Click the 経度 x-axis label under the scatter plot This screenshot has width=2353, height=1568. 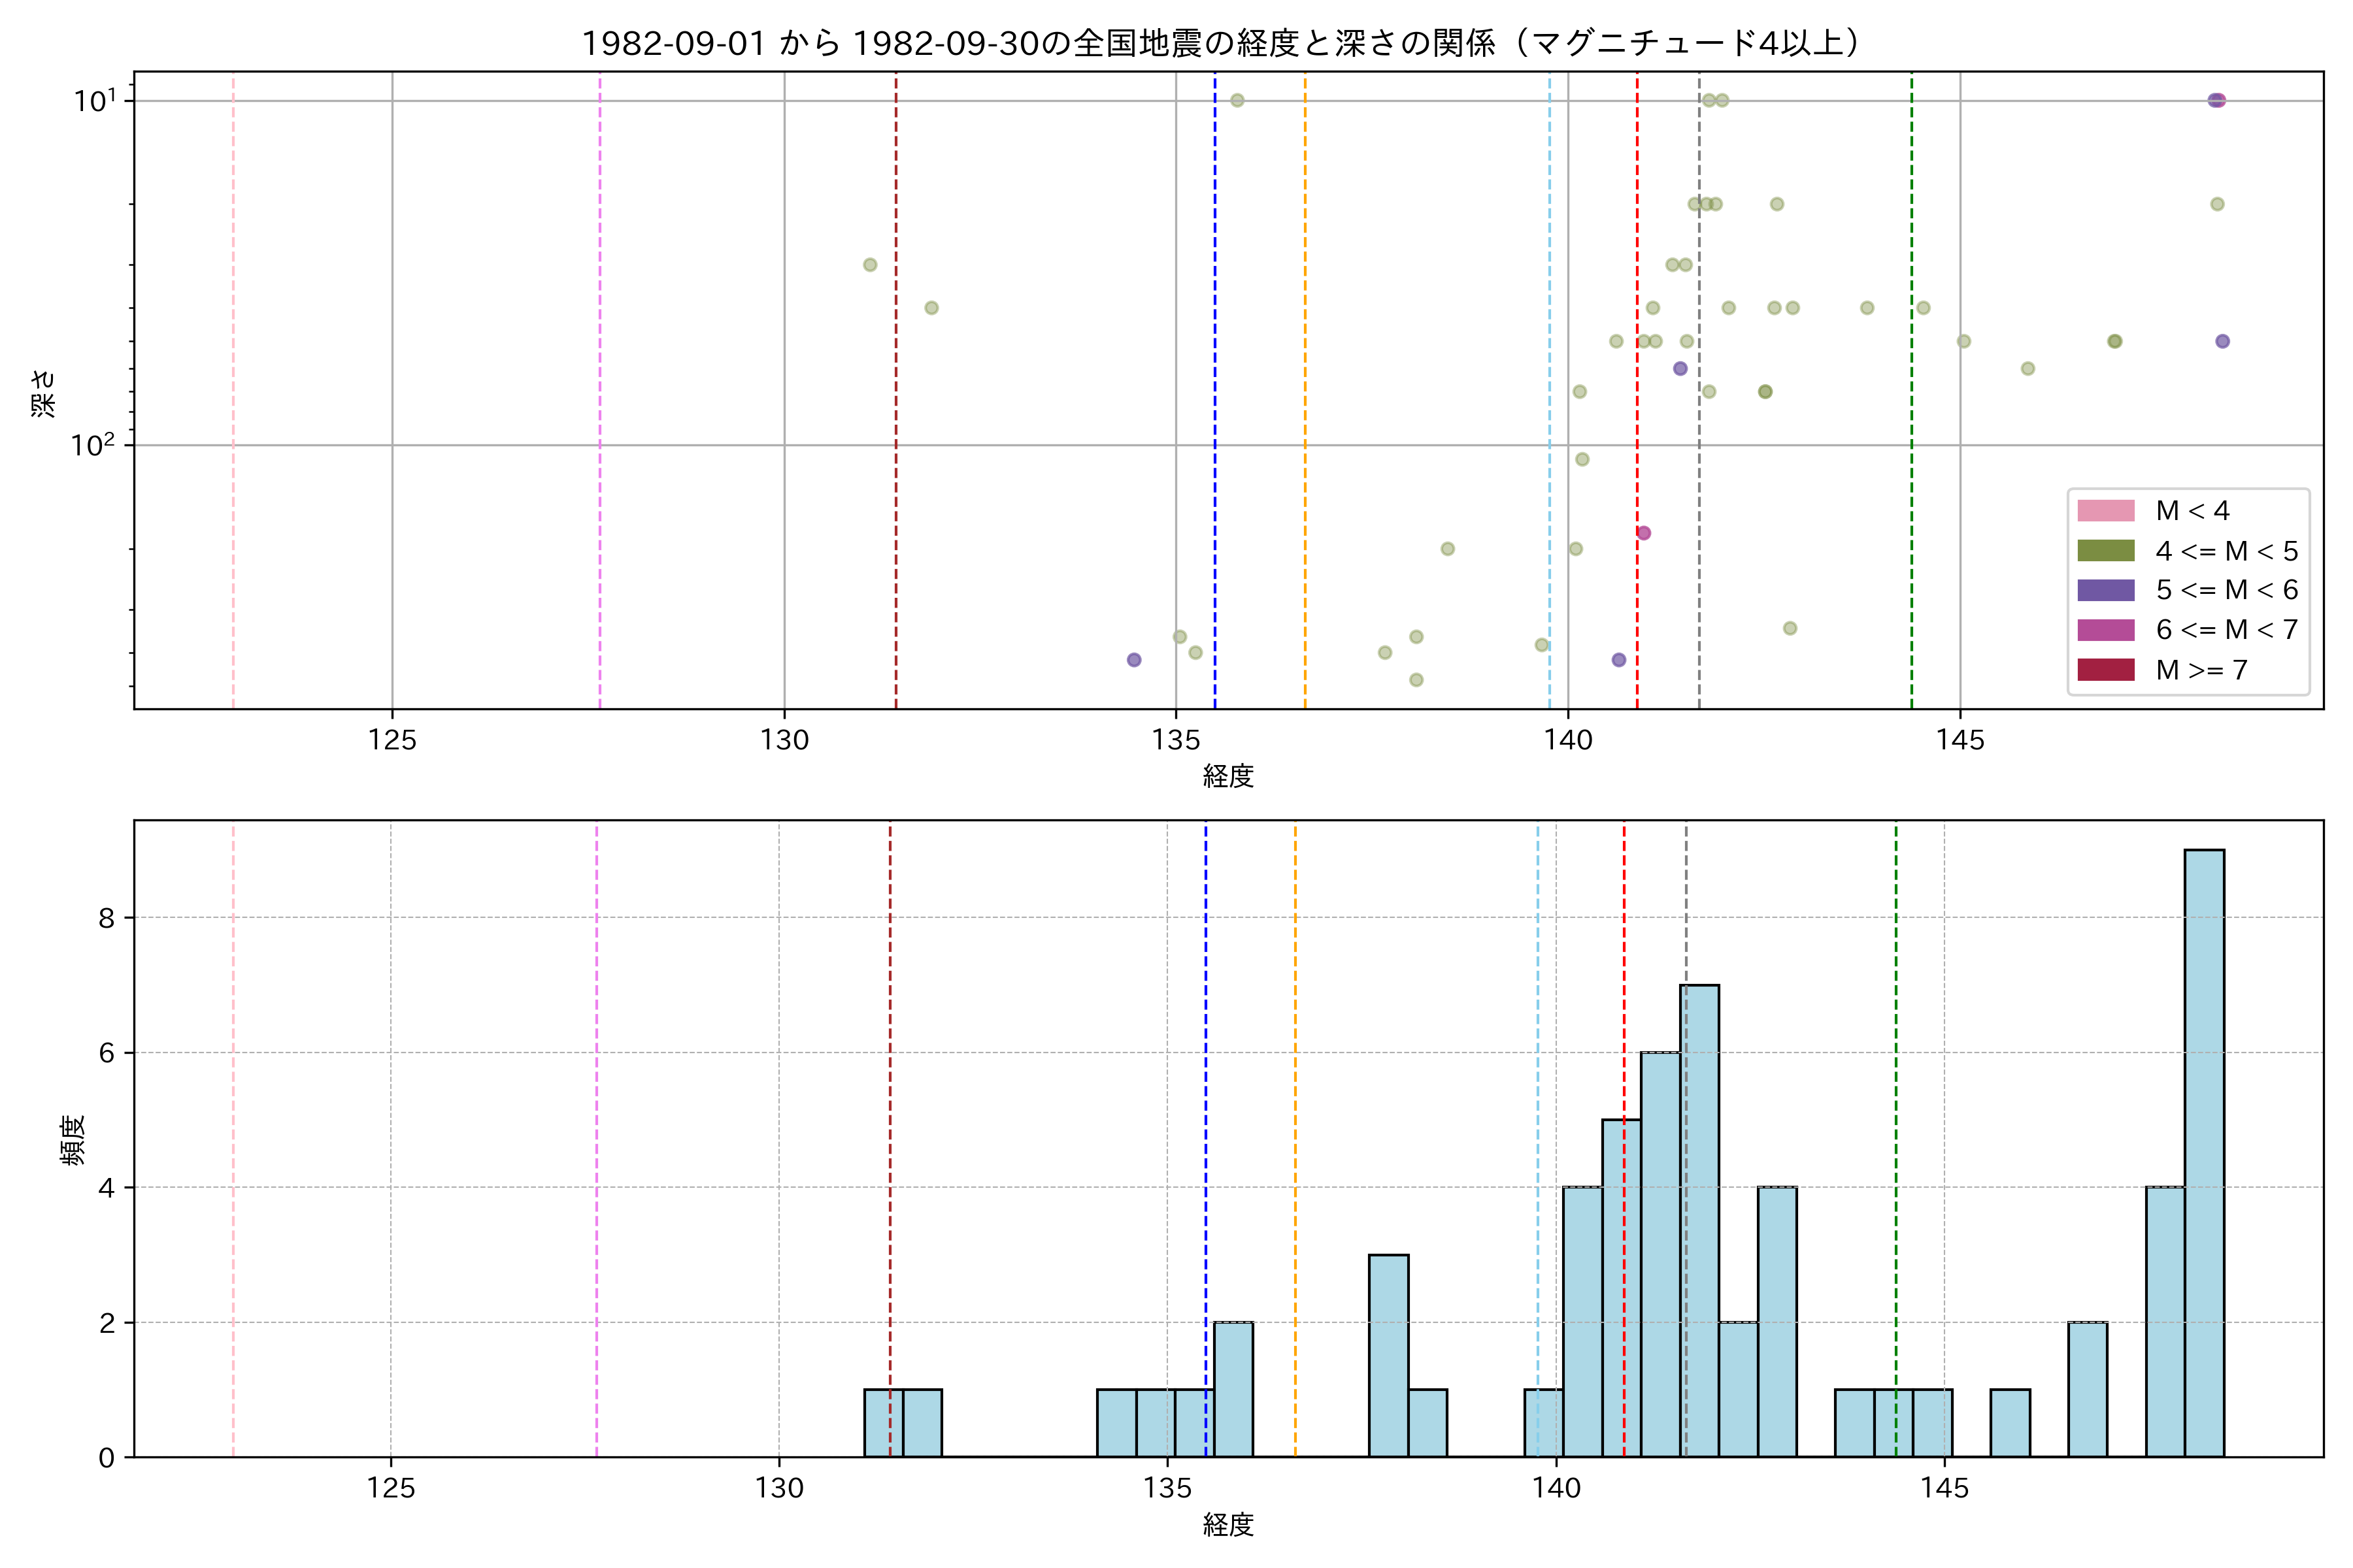[1227, 776]
